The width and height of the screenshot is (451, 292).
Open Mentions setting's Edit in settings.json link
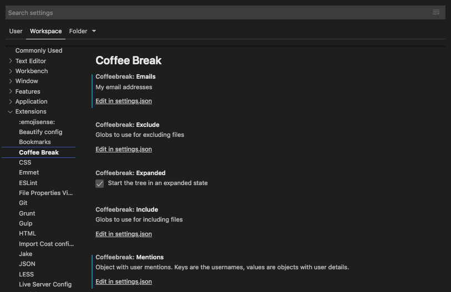pyautogui.click(x=124, y=281)
